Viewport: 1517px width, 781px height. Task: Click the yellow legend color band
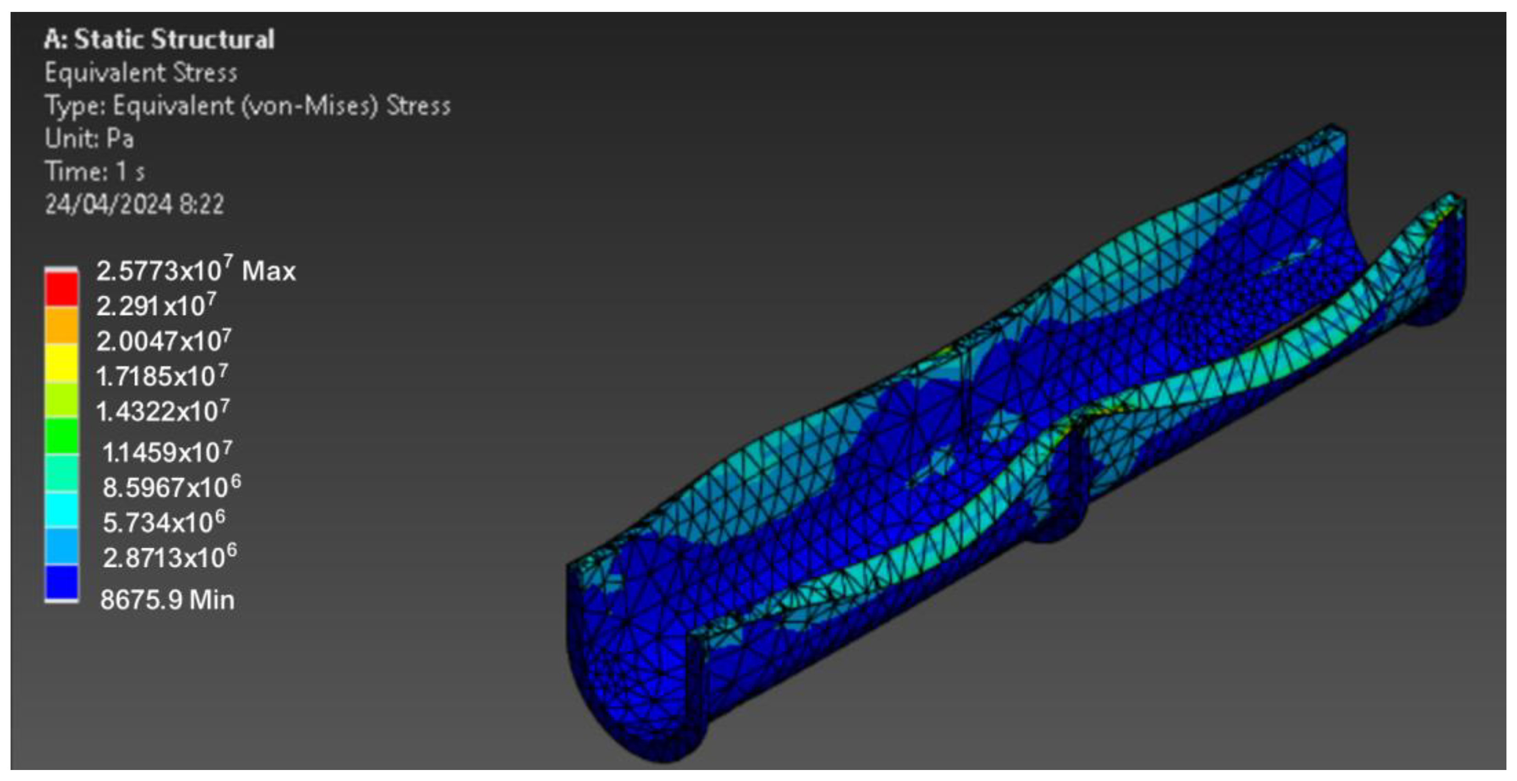[x=61, y=363]
